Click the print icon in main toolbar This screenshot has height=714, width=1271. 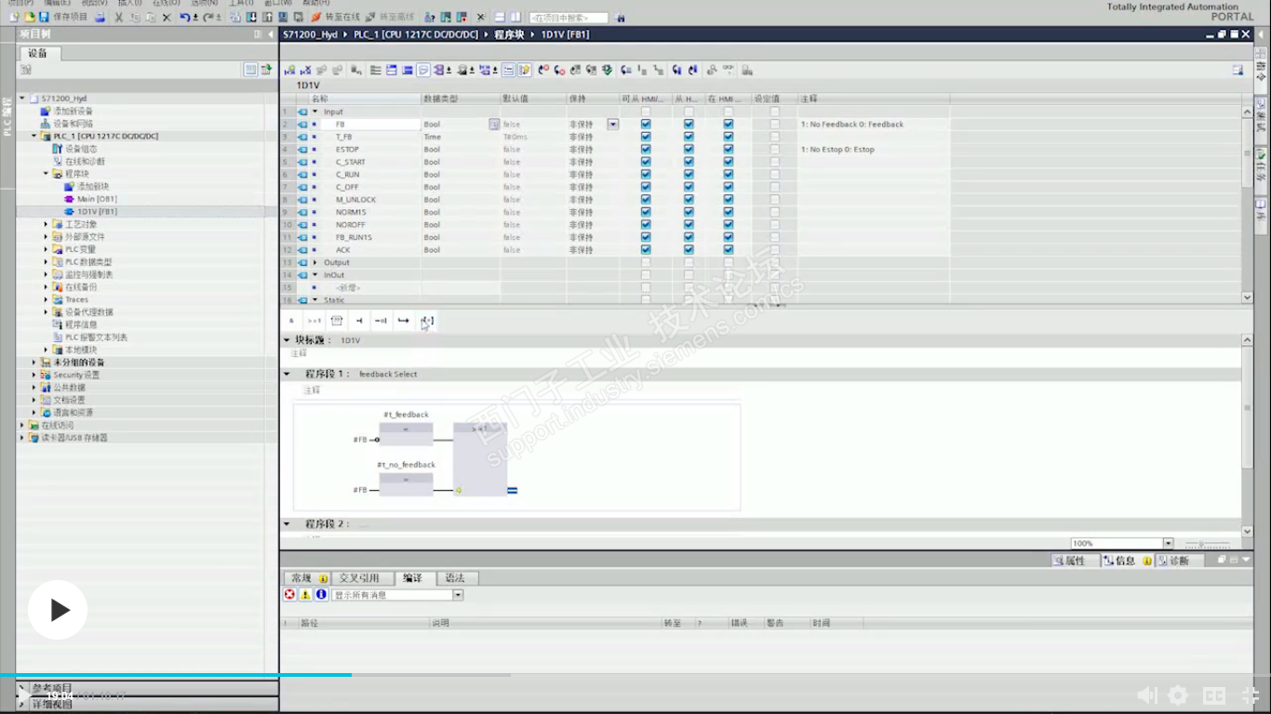tap(100, 17)
